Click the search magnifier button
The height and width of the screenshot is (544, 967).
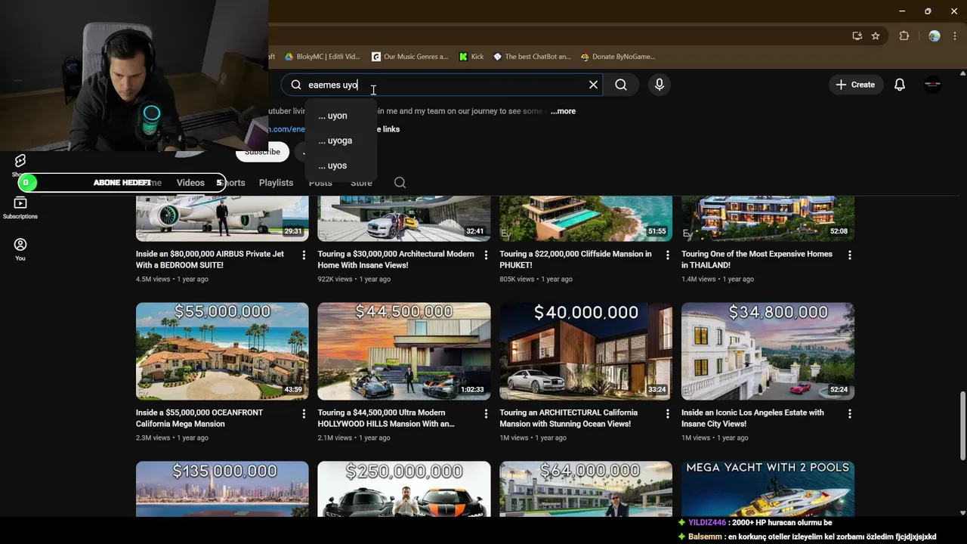(x=621, y=85)
